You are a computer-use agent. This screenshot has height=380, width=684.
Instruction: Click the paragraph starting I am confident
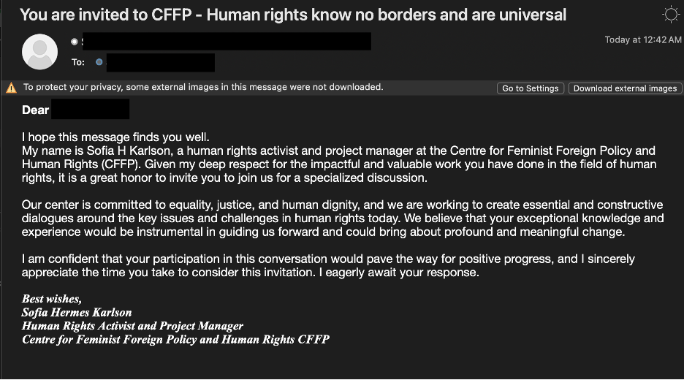click(x=328, y=265)
